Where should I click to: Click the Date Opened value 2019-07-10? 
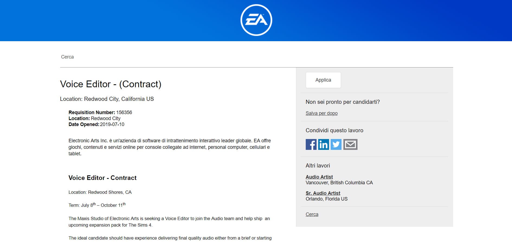coord(112,124)
